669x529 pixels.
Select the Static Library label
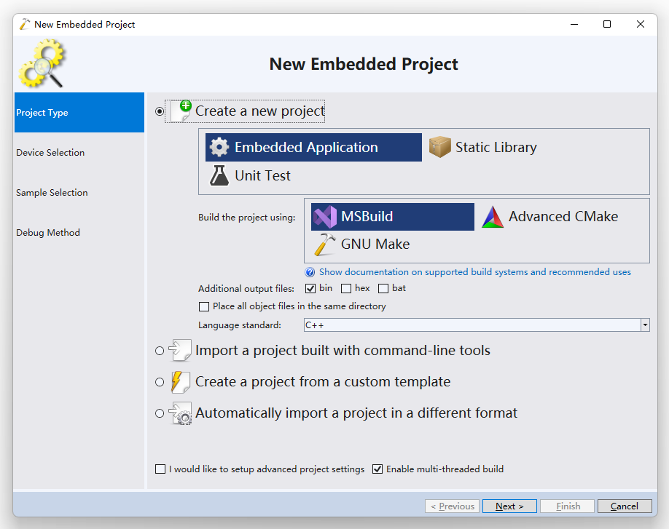coord(496,148)
